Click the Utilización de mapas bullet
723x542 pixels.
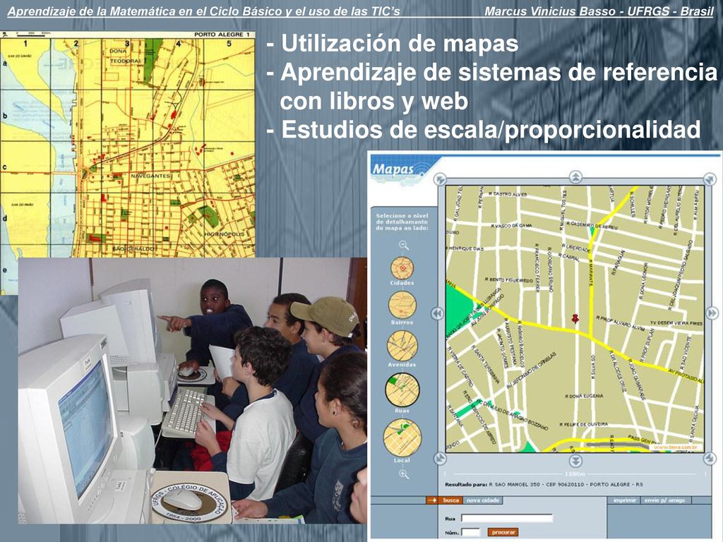pyautogui.click(x=393, y=43)
